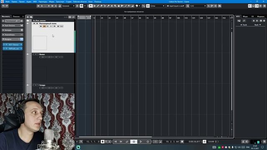Image resolution: width=267 pixels, height=150 pixels.
Task: Click the Undo arrow icon
Action: click(x=3, y=6)
